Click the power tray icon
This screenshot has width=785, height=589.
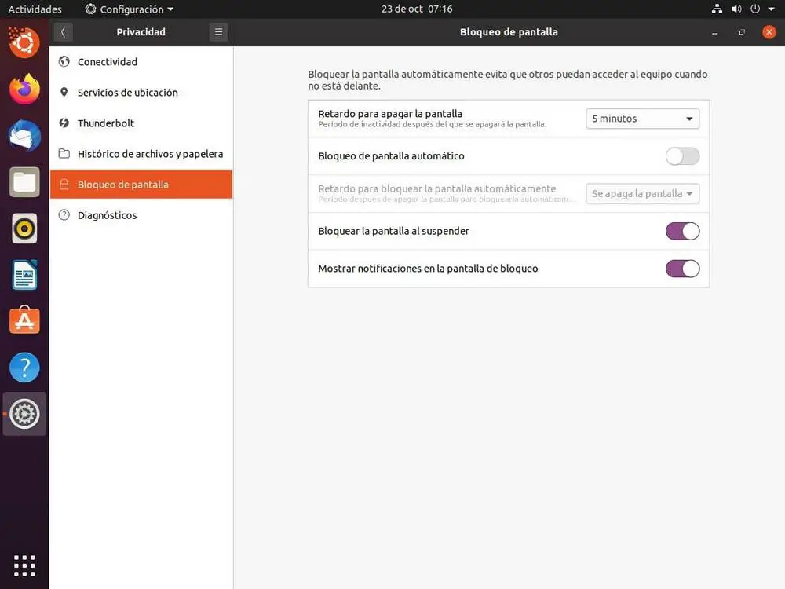(x=755, y=9)
